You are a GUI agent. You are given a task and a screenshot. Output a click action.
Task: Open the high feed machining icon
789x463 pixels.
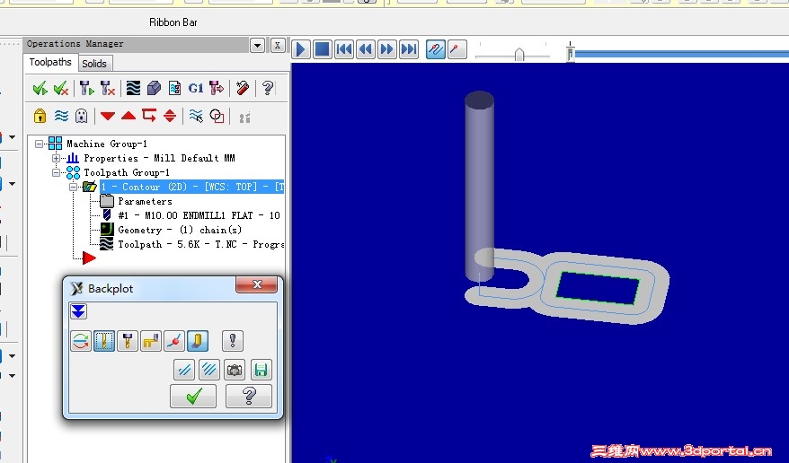217,88
